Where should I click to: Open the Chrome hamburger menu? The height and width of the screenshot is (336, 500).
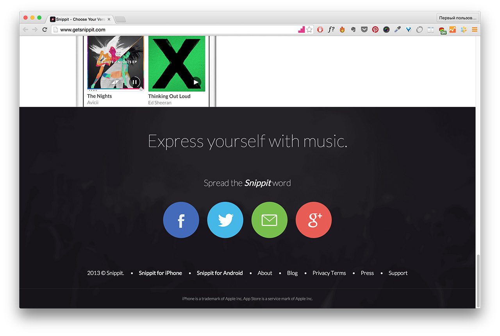pos(475,29)
